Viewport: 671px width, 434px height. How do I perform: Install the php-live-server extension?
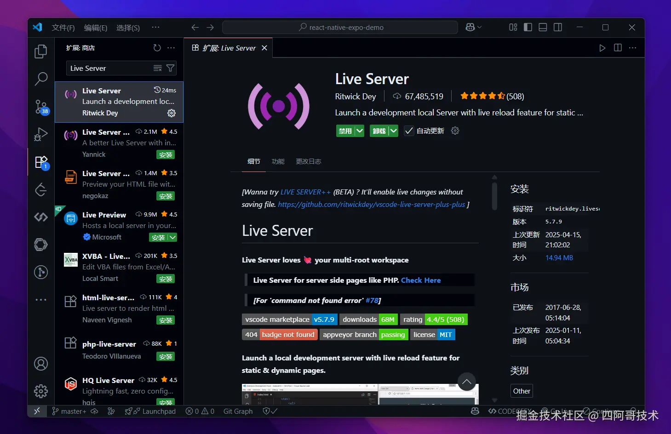(166, 356)
